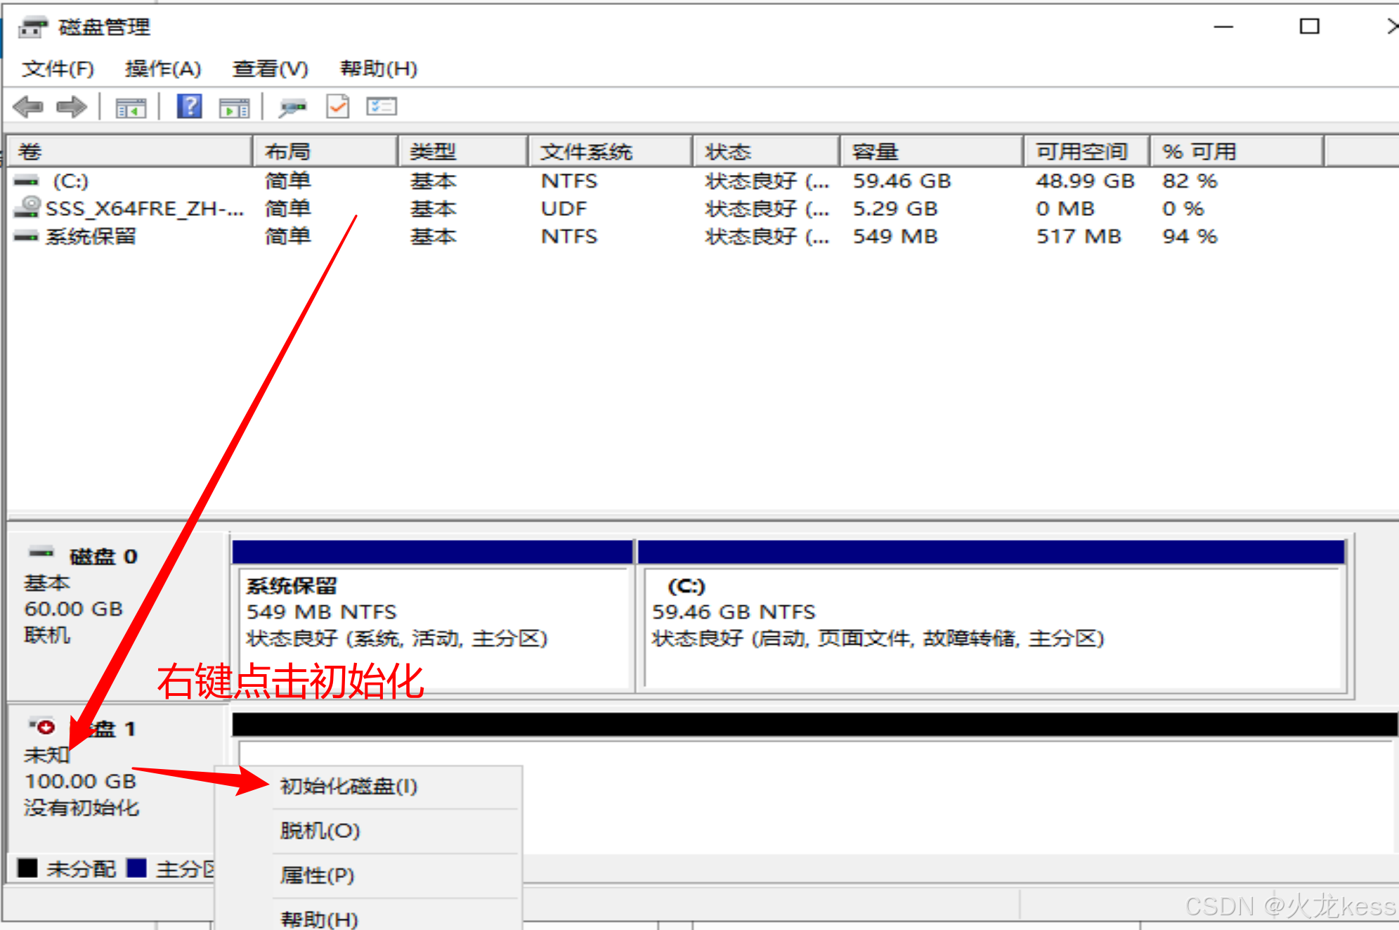Viewport: 1399px width, 930px height.
Task: Click the checklist settings toolbar icon
Action: coord(382,107)
